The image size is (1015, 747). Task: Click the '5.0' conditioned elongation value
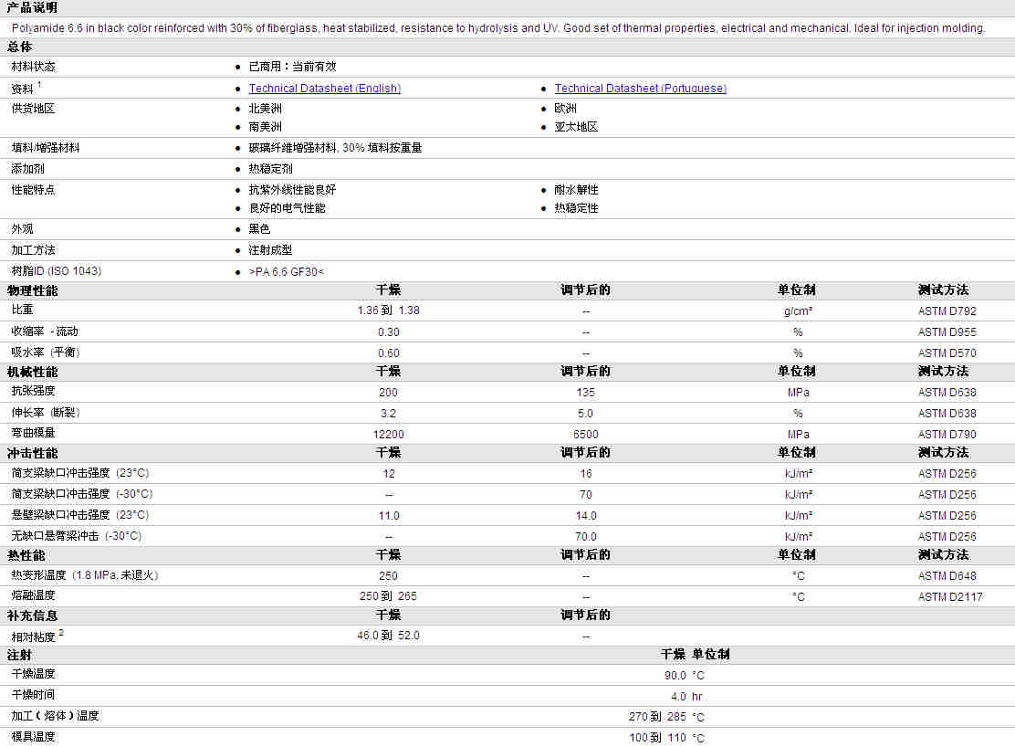585,414
